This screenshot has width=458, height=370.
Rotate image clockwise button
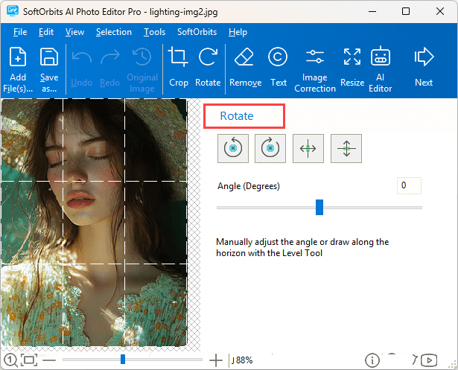270,148
